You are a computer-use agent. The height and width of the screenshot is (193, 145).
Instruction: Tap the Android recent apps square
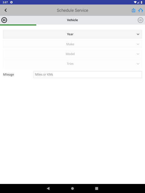[x=97, y=188]
